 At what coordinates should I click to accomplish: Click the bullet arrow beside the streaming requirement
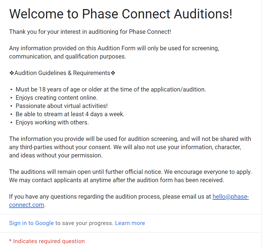point(12,114)
